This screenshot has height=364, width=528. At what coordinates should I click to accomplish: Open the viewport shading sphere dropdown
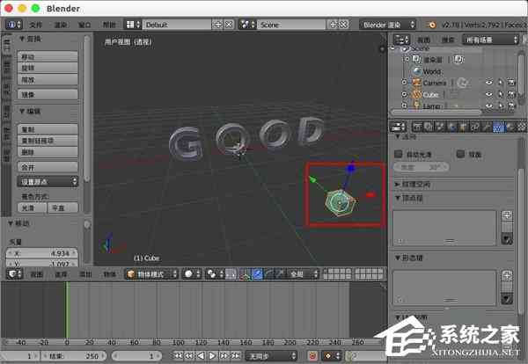(192, 274)
